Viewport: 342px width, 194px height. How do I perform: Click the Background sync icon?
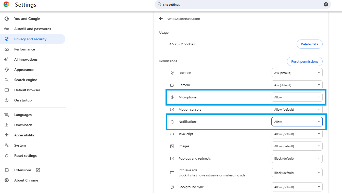172,187
